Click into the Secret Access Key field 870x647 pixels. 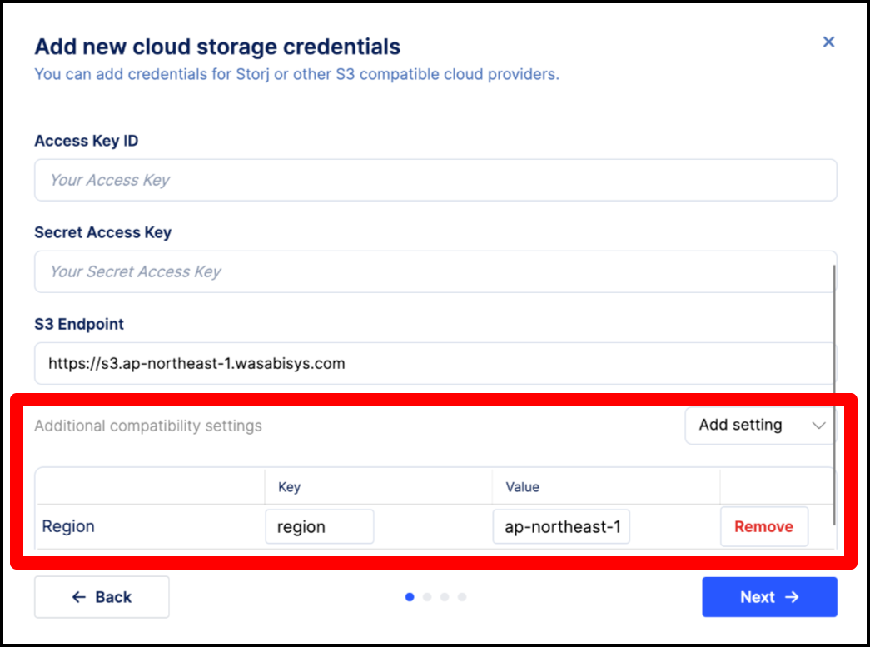tap(435, 271)
